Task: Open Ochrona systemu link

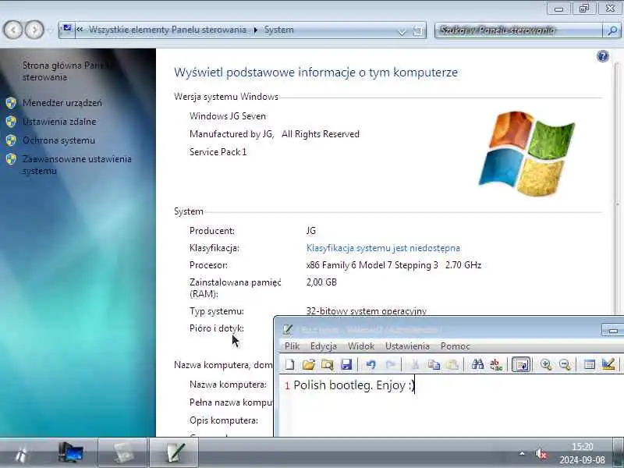Action: (x=58, y=140)
